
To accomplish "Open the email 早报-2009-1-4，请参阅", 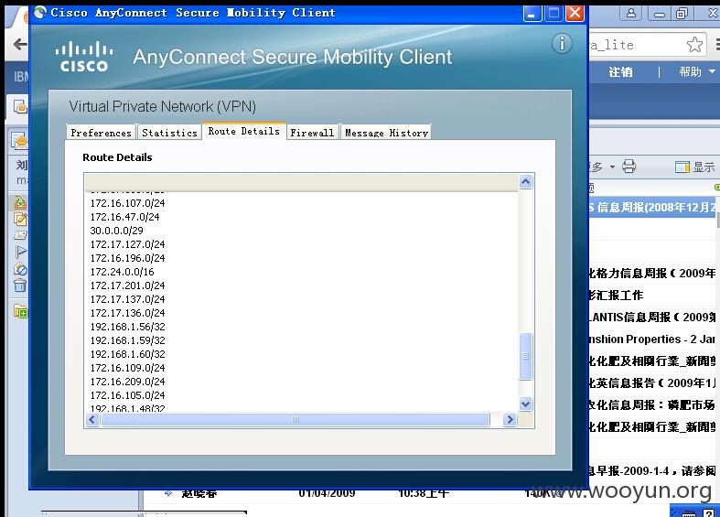I will (x=652, y=471).
